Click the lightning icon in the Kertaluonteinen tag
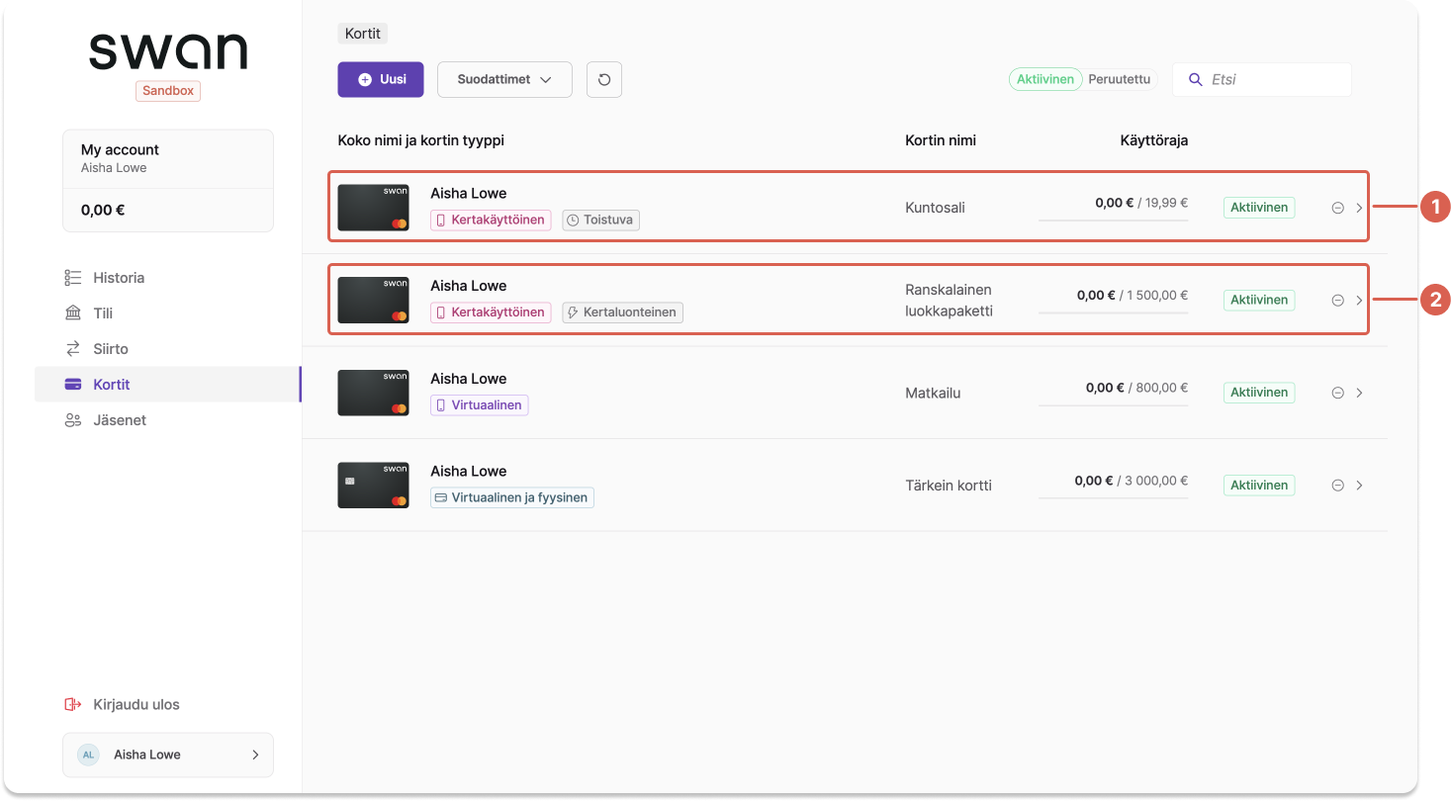 tap(574, 312)
